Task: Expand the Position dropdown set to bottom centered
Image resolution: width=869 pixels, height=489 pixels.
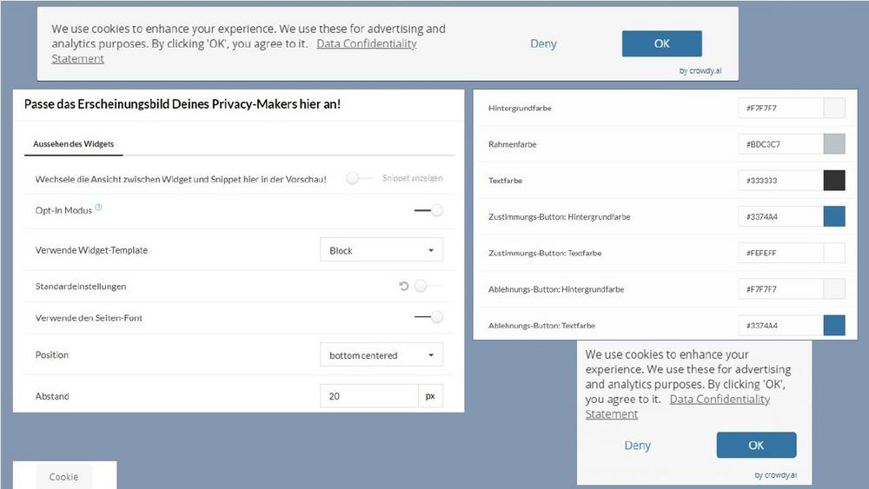Action: (381, 355)
